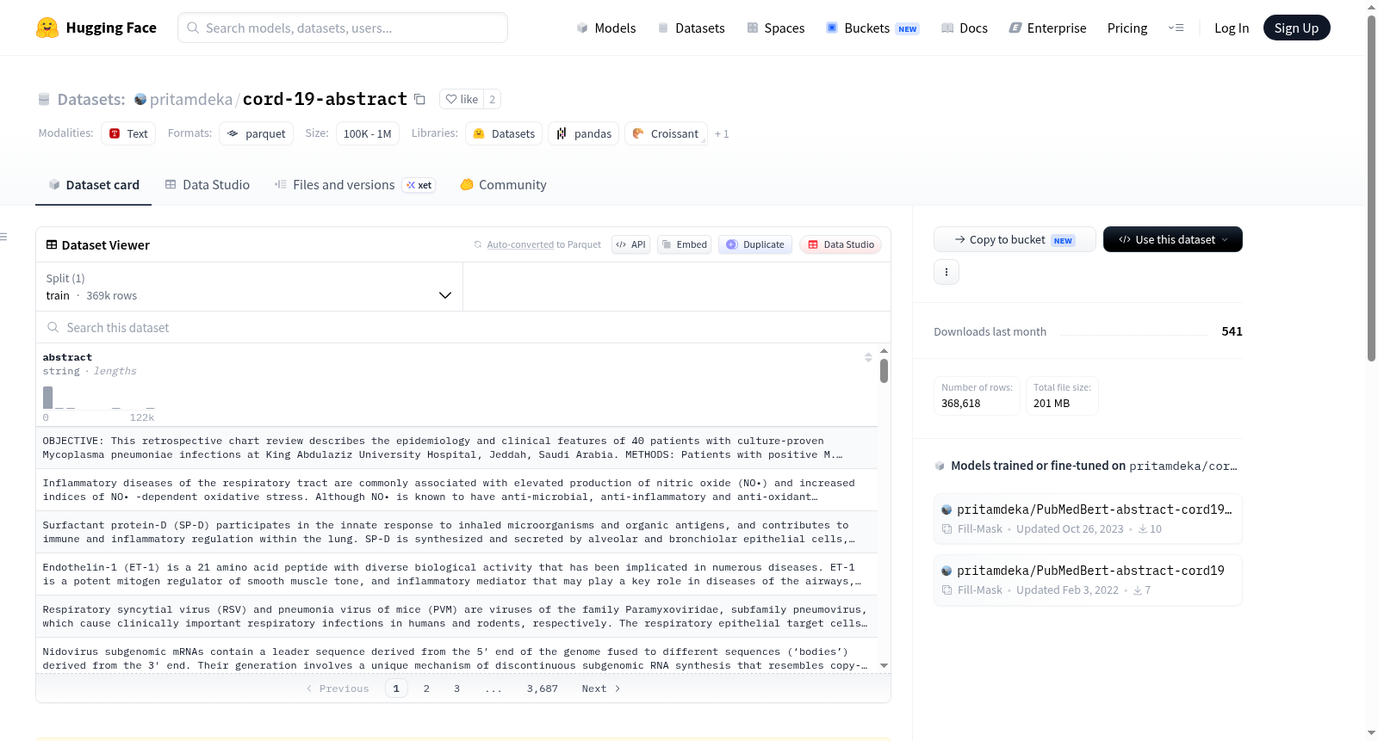This screenshot has width=1378, height=741.
Task: Go to page 3 of results
Action: [x=456, y=689]
